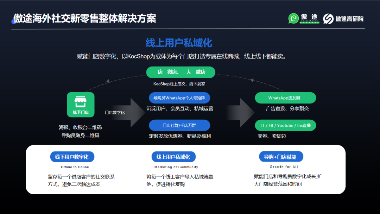Click the text 沉淀用户、会员互动、私域运营
The width and height of the screenshot is (380, 214).
180,108
